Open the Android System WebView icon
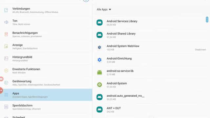This screenshot has height=118, width=210. click(x=99, y=47)
